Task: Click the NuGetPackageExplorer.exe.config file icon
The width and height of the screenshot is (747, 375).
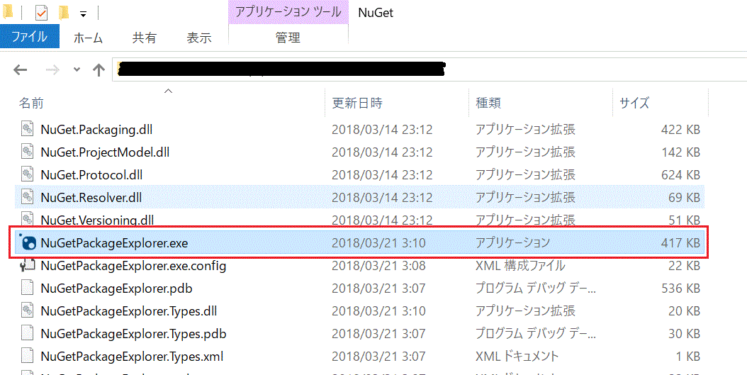Action: 28,265
